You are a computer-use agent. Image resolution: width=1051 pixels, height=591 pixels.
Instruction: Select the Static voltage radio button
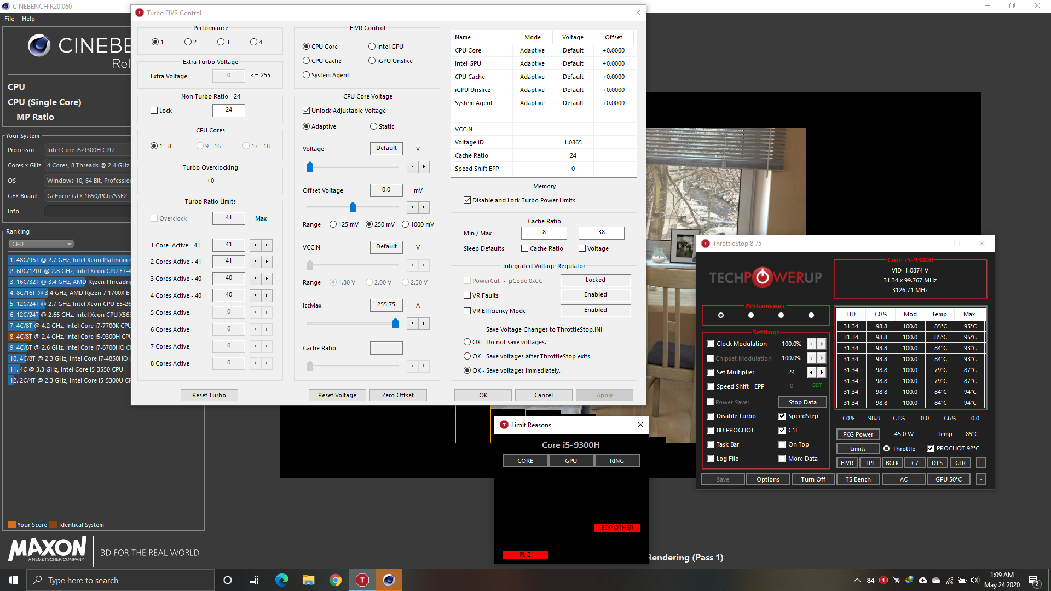click(x=373, y=126)
